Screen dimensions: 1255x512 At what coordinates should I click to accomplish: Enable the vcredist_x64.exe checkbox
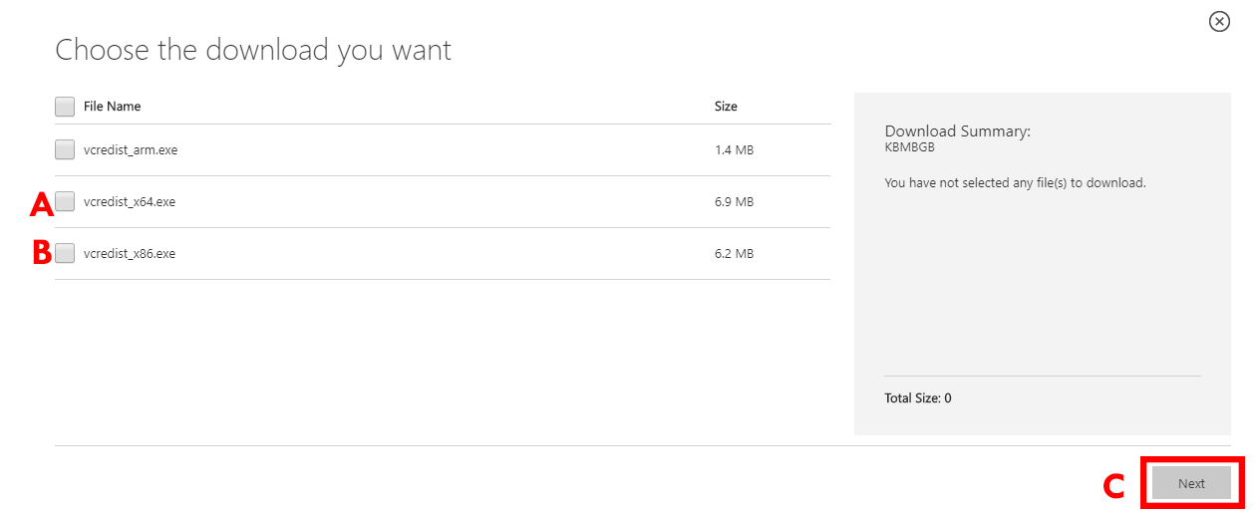65,202
